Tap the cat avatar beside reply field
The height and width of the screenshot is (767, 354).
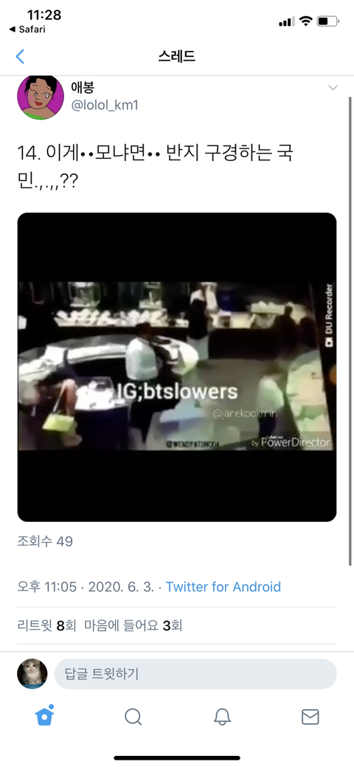click(32, 673)
